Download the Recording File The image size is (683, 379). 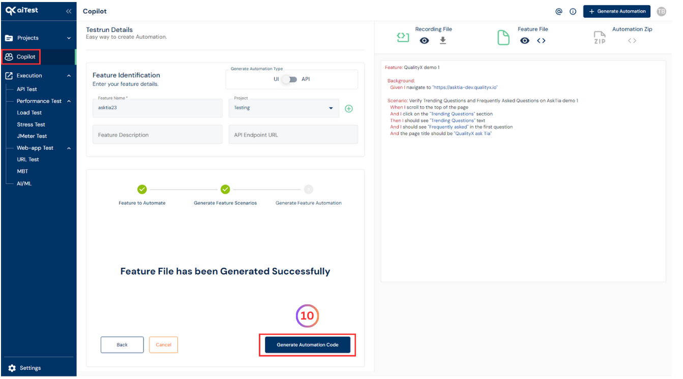pyautogui.click(x=443, y=41)
